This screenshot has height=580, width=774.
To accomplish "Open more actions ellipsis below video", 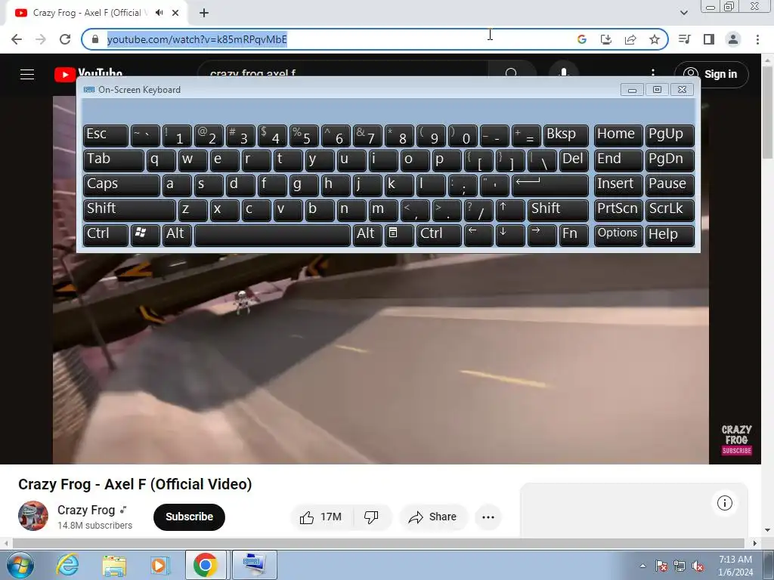I will [488, 517].
